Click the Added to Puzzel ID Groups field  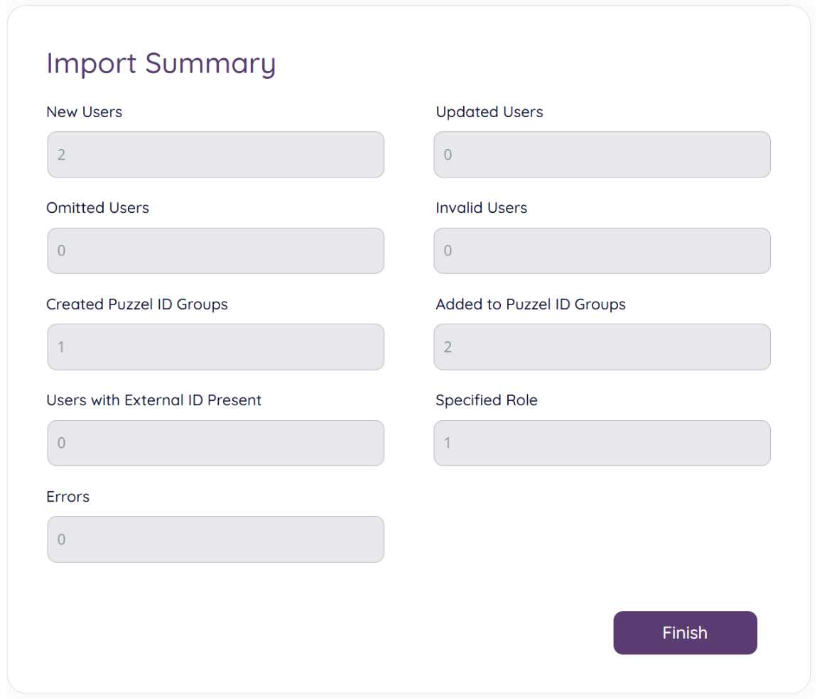tap(602, 347)
